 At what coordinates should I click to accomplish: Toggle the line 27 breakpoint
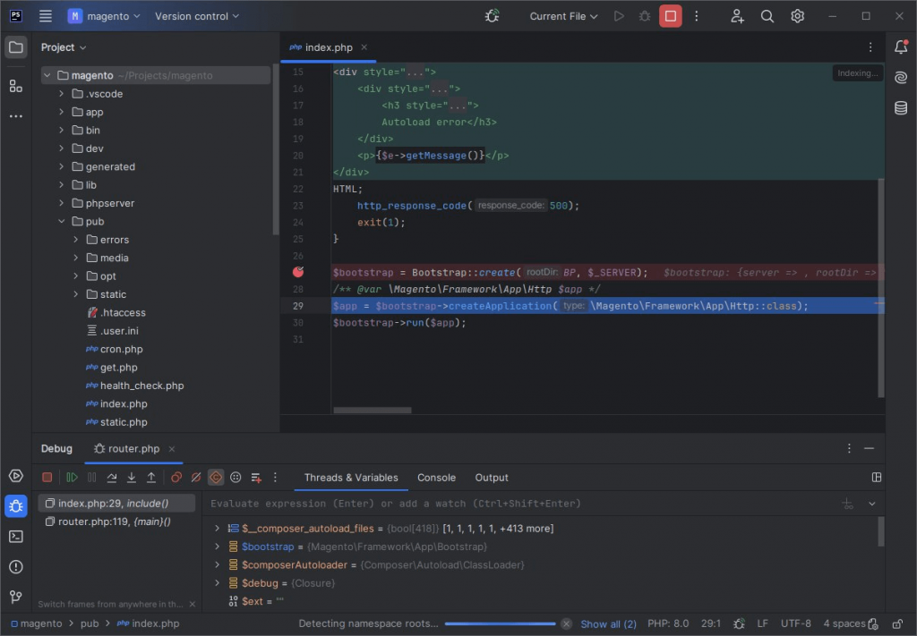(x=298, y=272)
